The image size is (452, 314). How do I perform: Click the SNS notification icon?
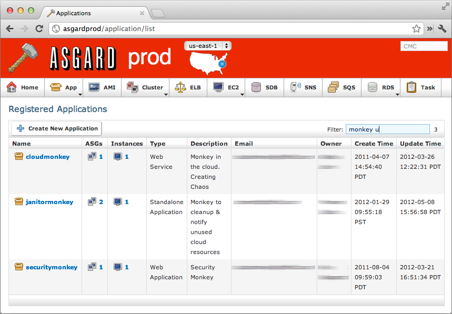(296, 87)
